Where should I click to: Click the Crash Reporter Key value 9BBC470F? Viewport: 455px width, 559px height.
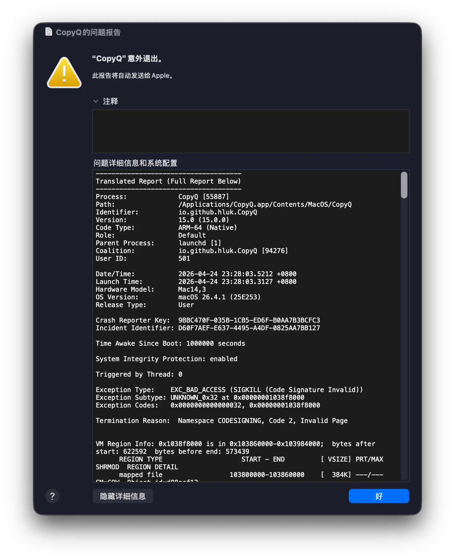249,320
